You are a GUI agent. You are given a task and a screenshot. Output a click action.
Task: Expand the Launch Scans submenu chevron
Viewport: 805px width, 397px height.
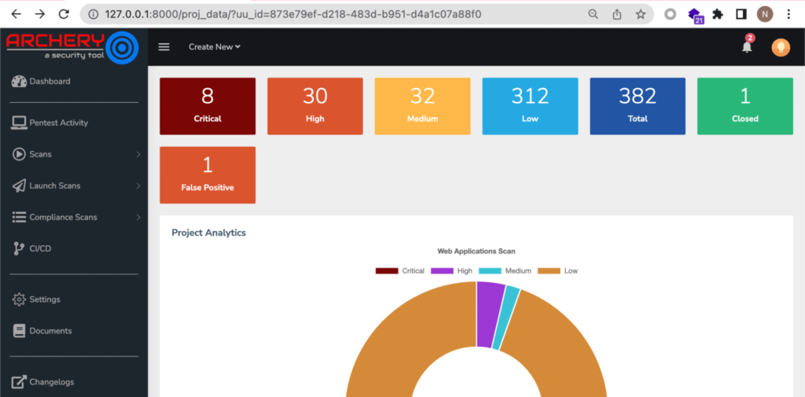point(138,186)
